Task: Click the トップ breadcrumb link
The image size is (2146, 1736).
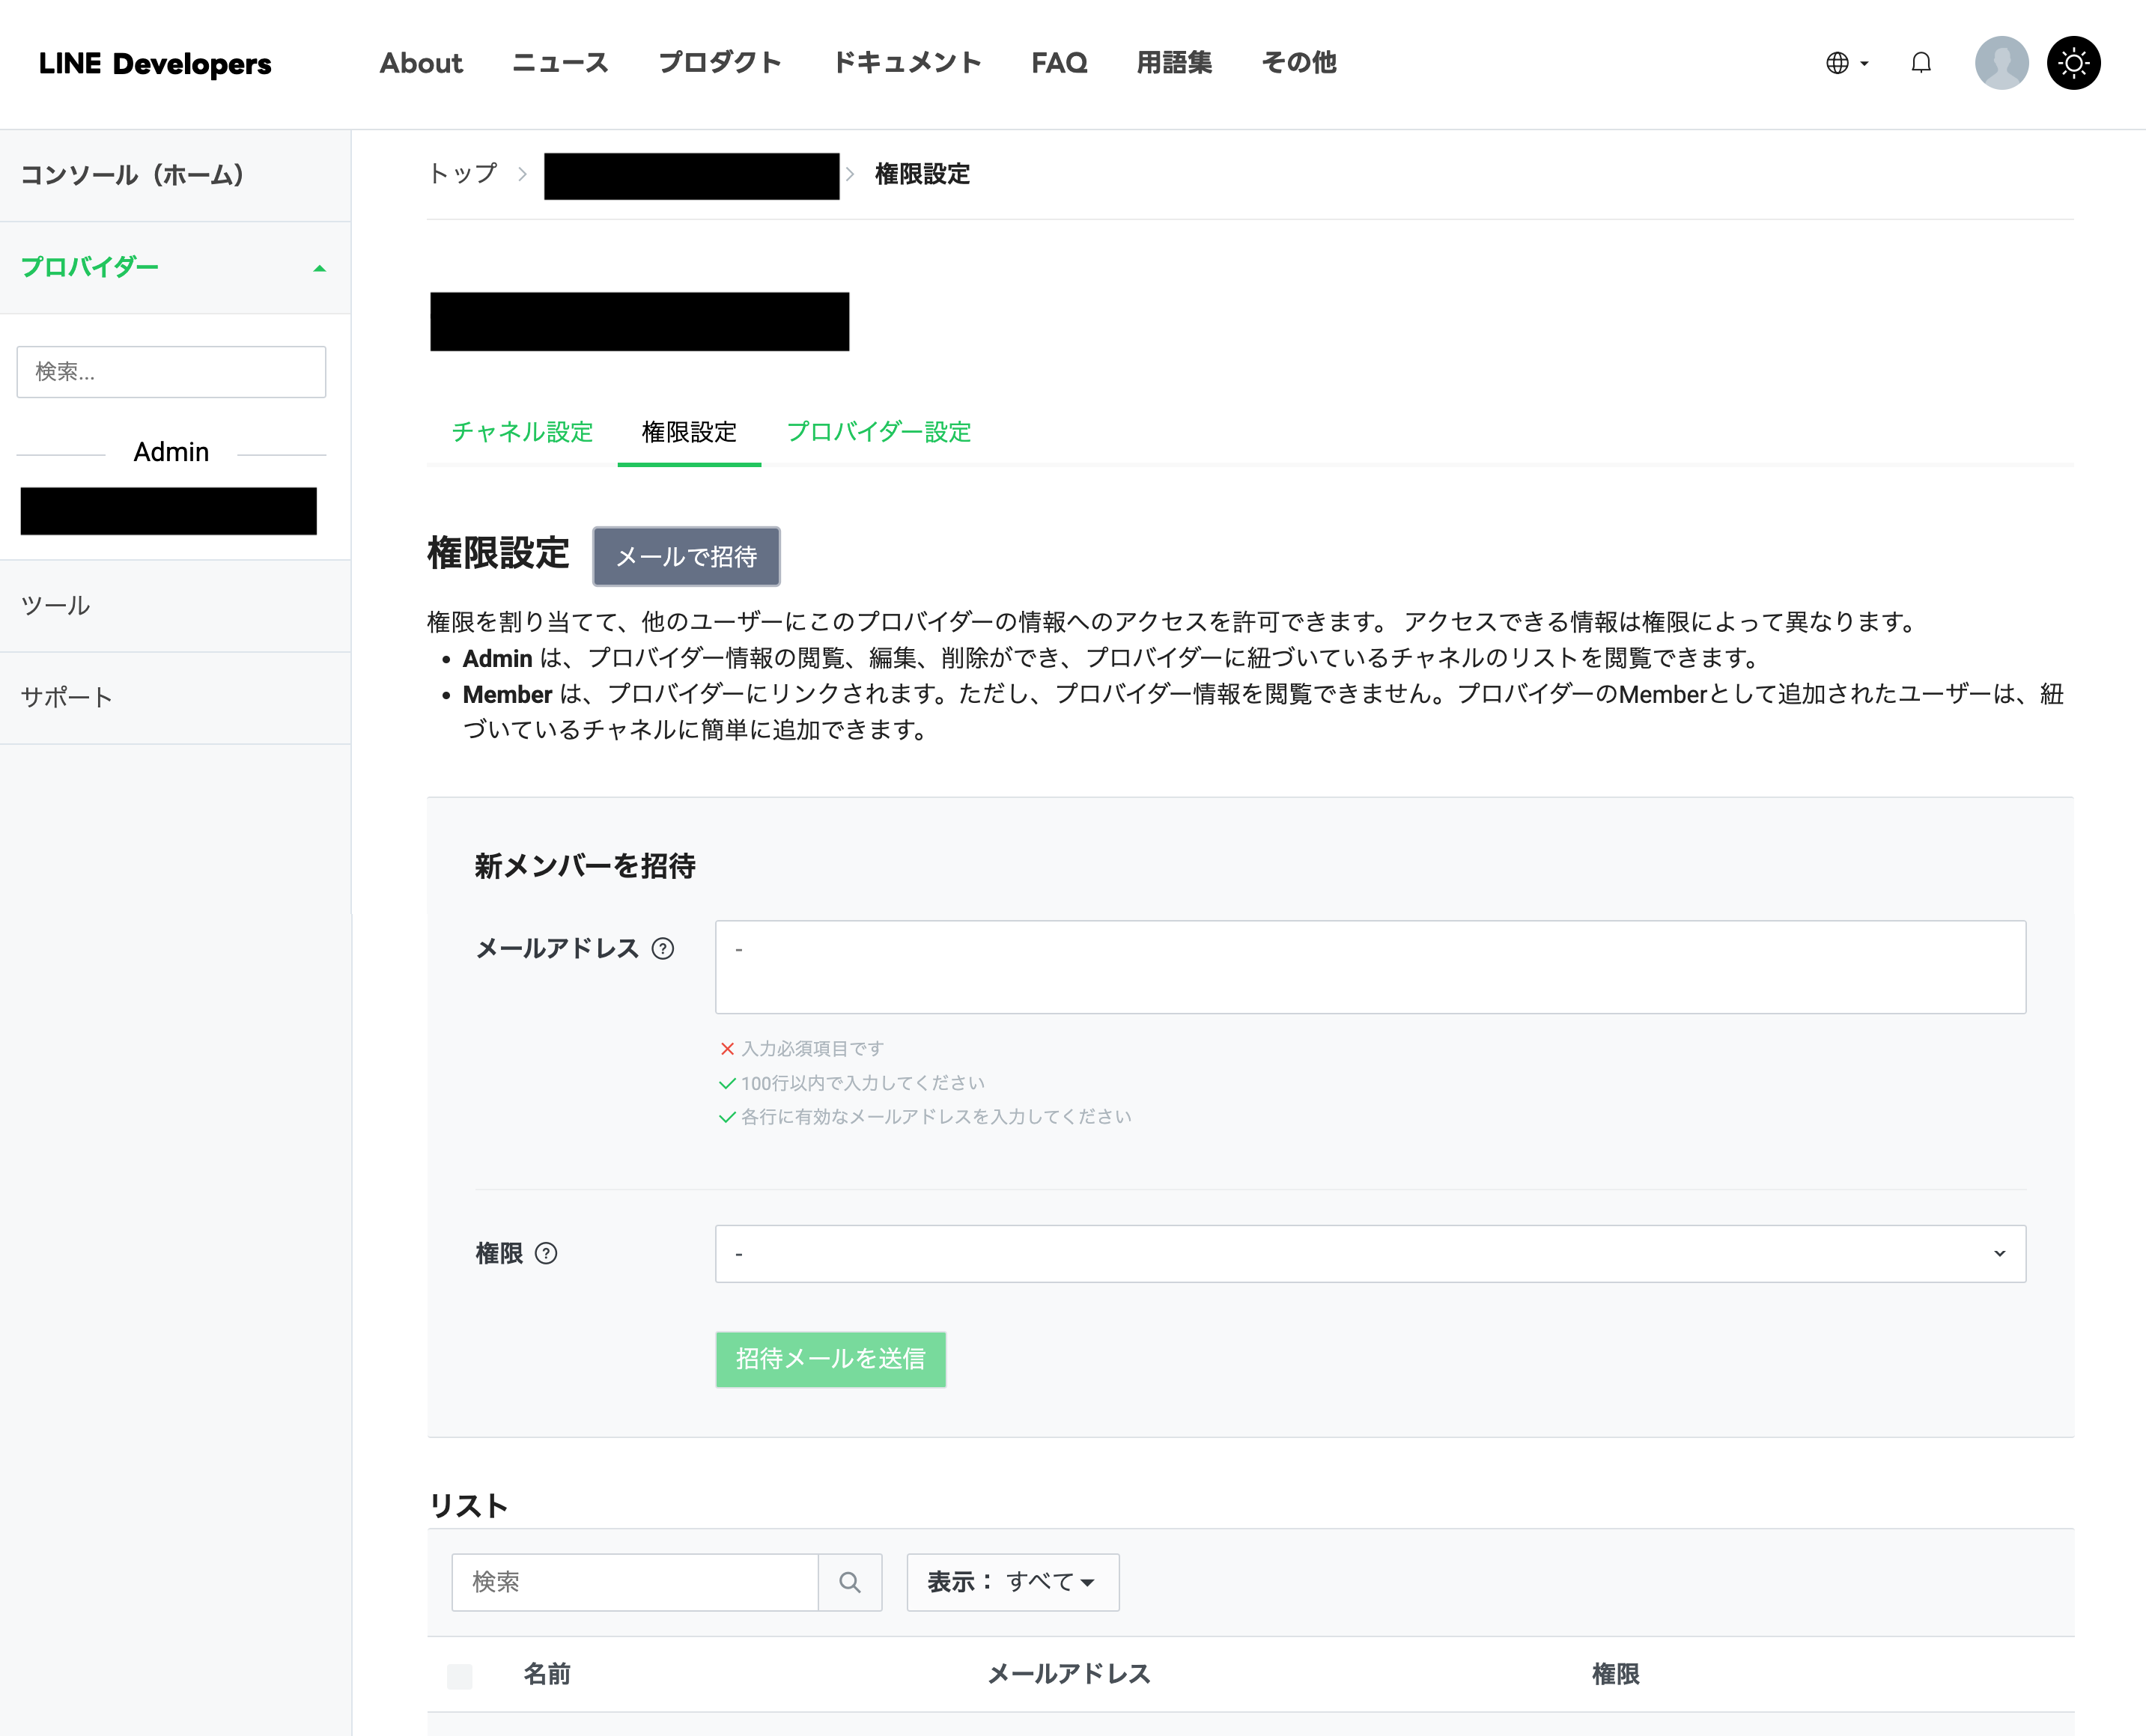Action: [x=463, y=174]
